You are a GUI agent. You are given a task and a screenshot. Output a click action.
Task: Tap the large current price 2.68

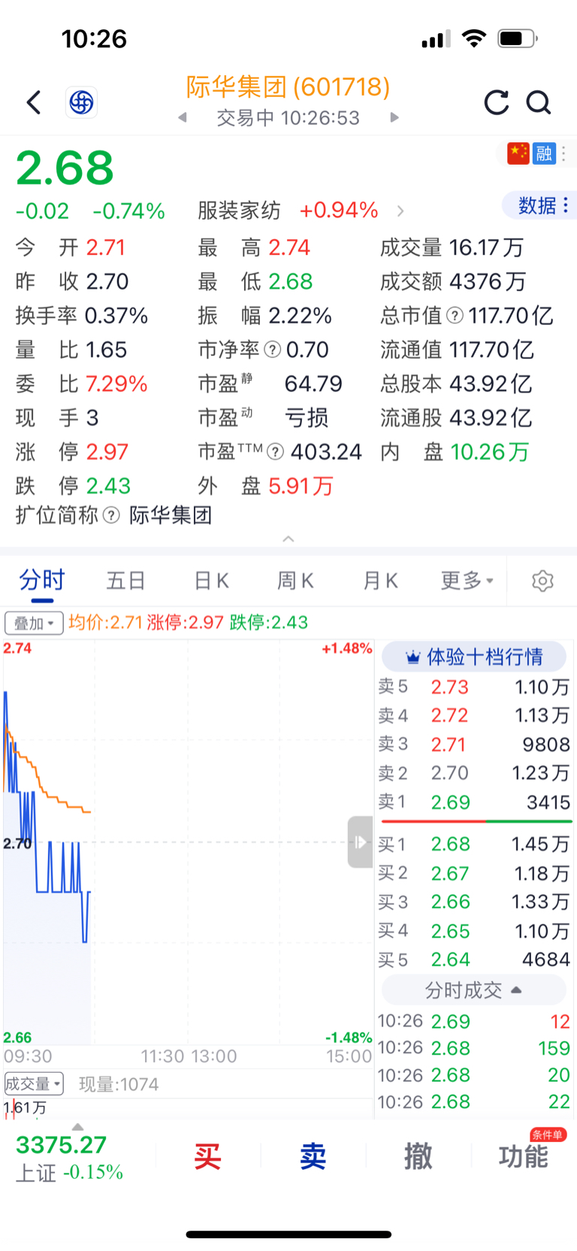pos(65,168)
